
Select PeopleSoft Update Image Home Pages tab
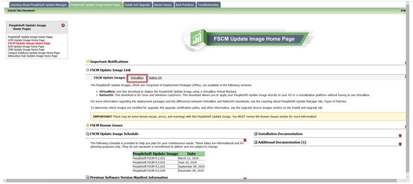tap(96, 5)
